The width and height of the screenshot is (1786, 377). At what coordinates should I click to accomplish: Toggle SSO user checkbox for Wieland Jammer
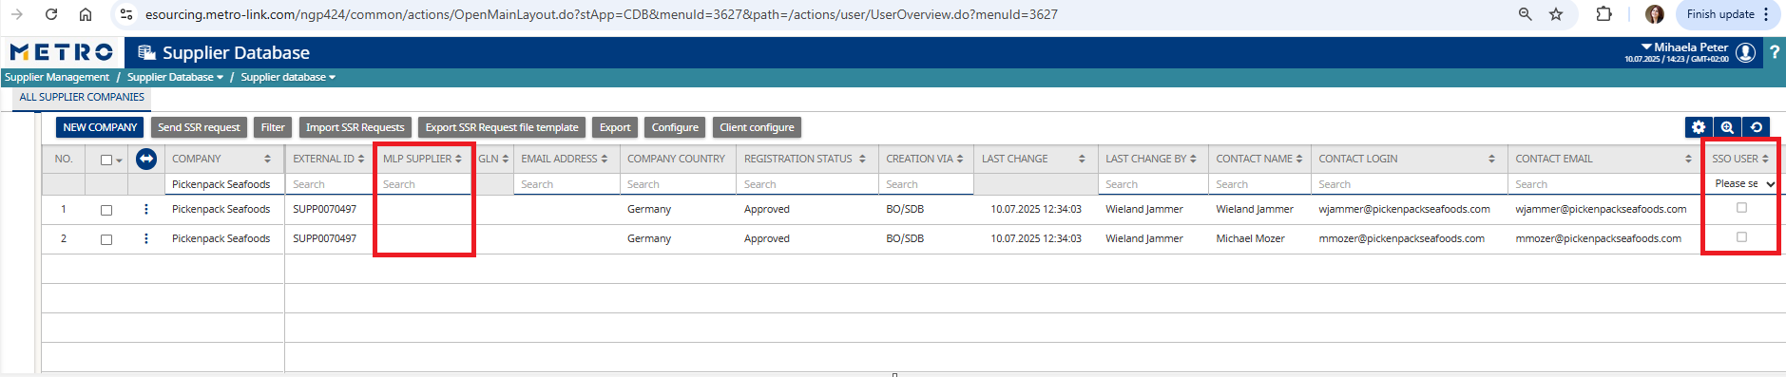point(1741,207)
